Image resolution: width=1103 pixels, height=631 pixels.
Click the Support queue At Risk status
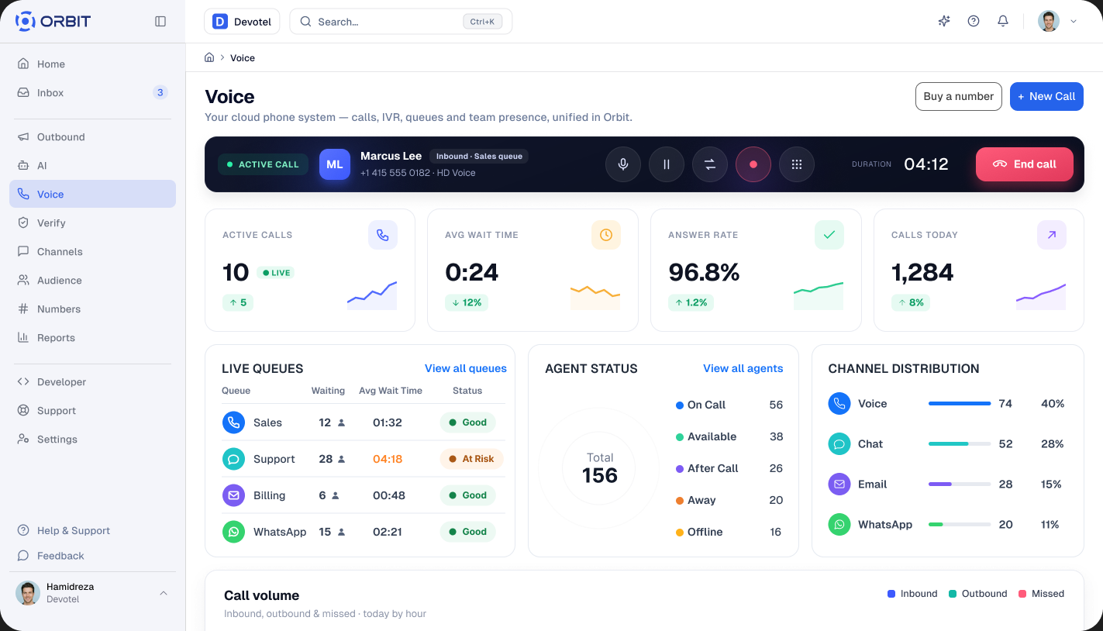tap(471, 459)
